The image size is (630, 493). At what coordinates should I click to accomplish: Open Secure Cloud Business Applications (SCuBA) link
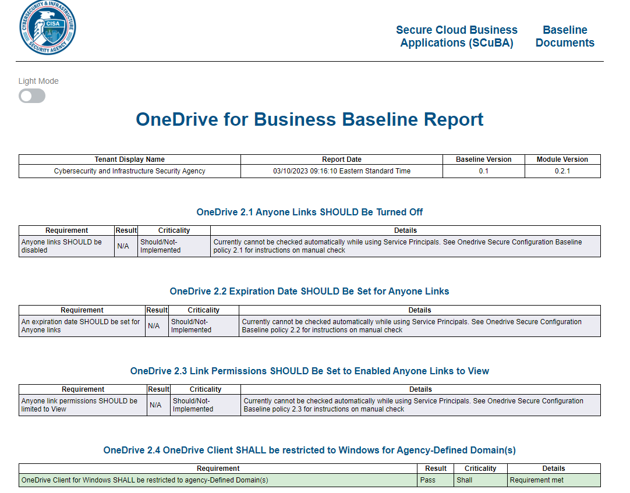tap(456, 36)
